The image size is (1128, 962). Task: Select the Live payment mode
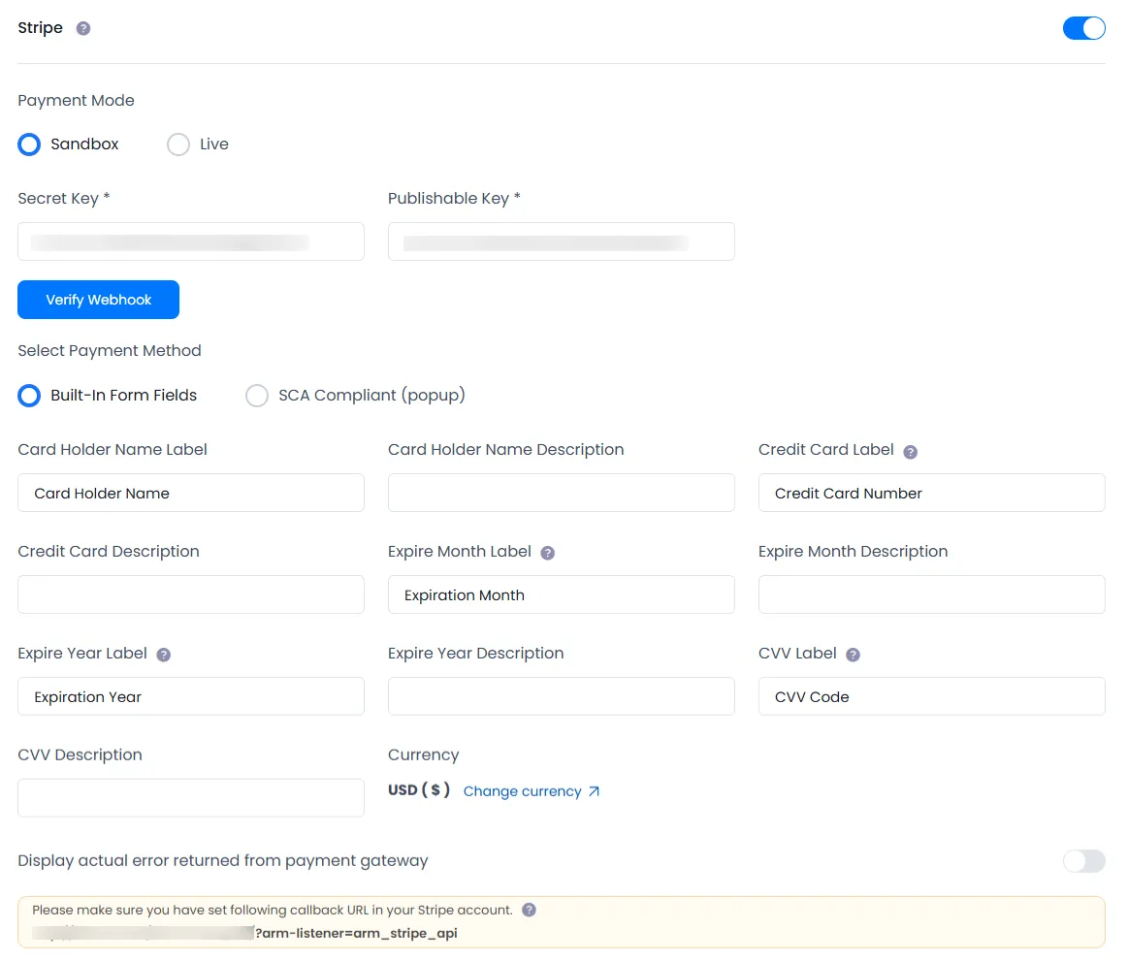(x=177, y=144)
